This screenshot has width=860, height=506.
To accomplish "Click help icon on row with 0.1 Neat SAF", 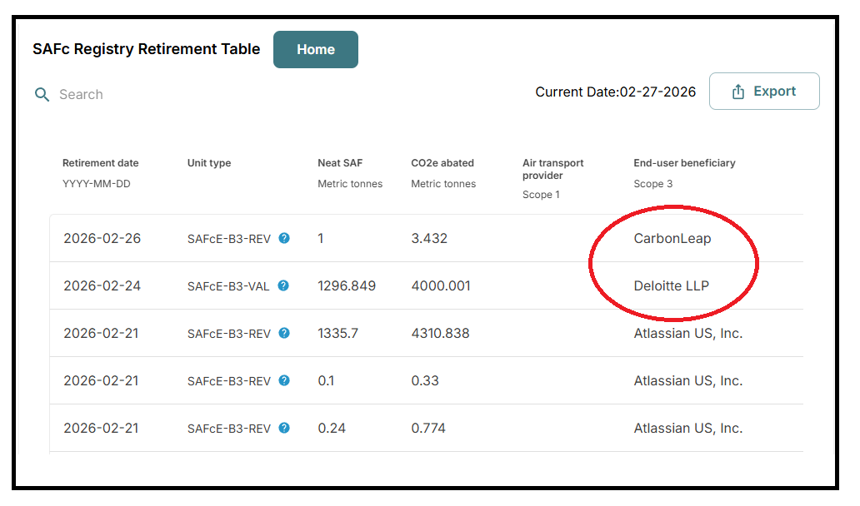I will [284, 380].
